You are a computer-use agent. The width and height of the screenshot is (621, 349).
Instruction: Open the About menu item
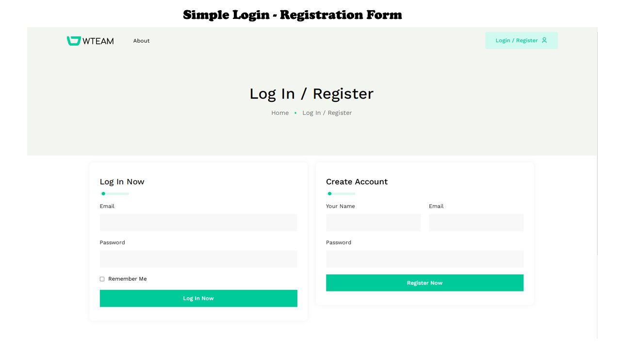tap(141, 41)
